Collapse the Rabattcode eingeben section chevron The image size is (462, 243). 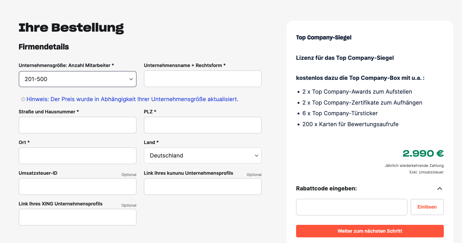pyautogui.click(x=440, y=189)
